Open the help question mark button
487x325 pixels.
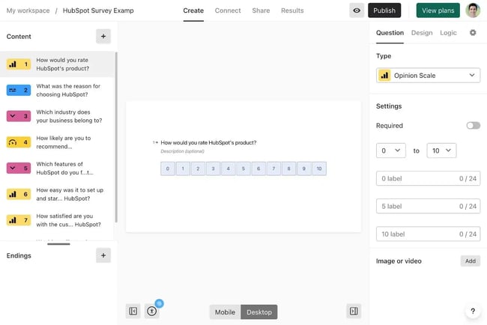click(473, 311)
